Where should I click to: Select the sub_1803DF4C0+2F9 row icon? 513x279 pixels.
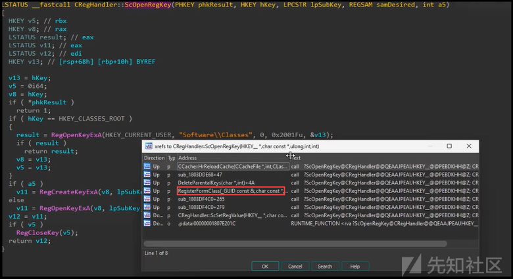point(147,207)
